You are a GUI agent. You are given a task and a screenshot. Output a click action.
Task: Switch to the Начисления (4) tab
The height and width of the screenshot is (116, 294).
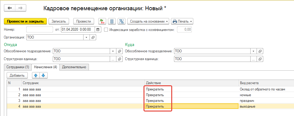click(x=46, y=67)
